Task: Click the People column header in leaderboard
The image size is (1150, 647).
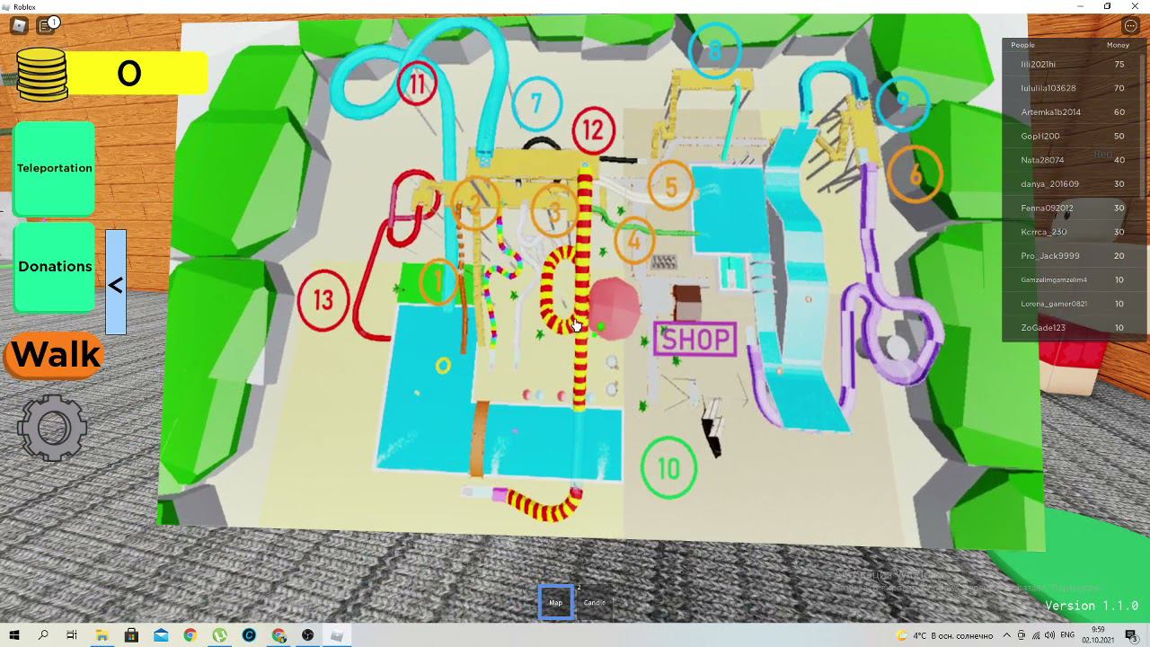Action: (x=1022, y=45)
